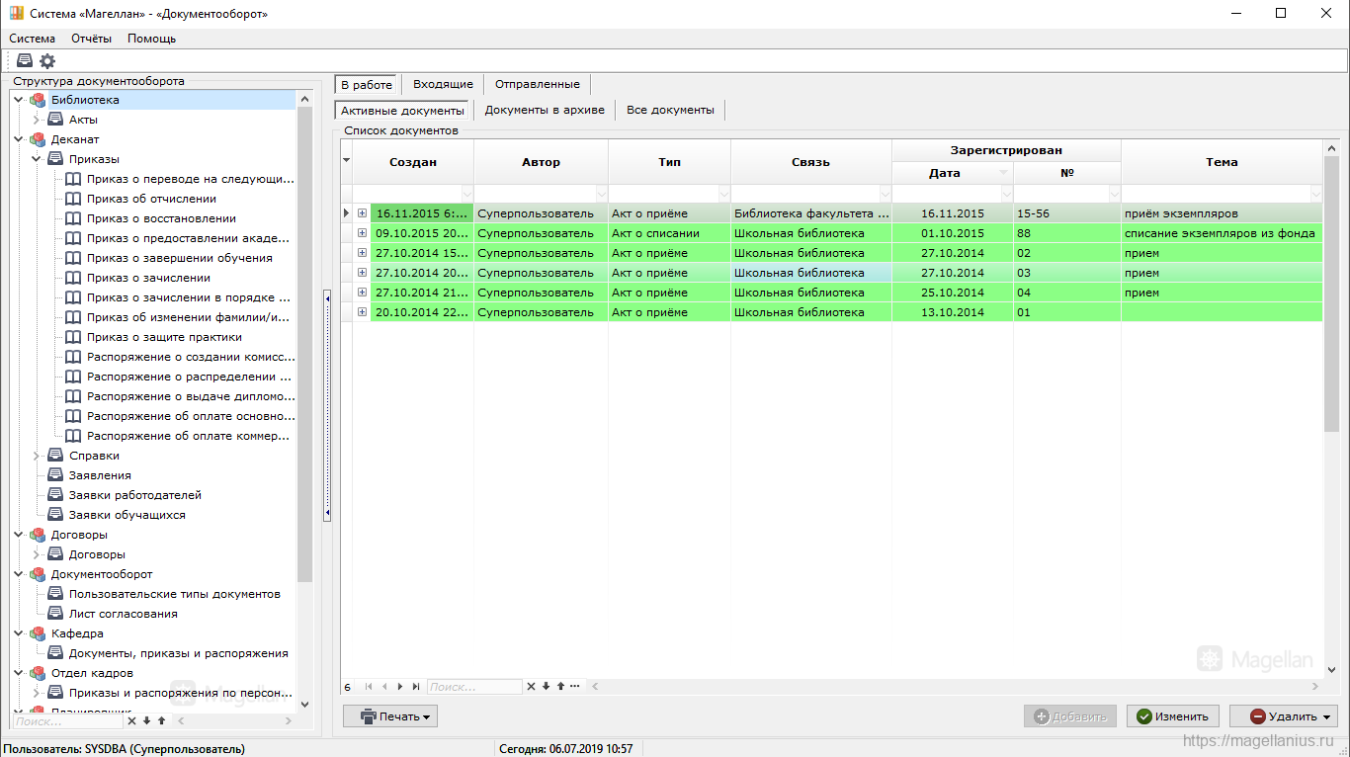Sort by the Связь column header

click(x=810, y=162)
